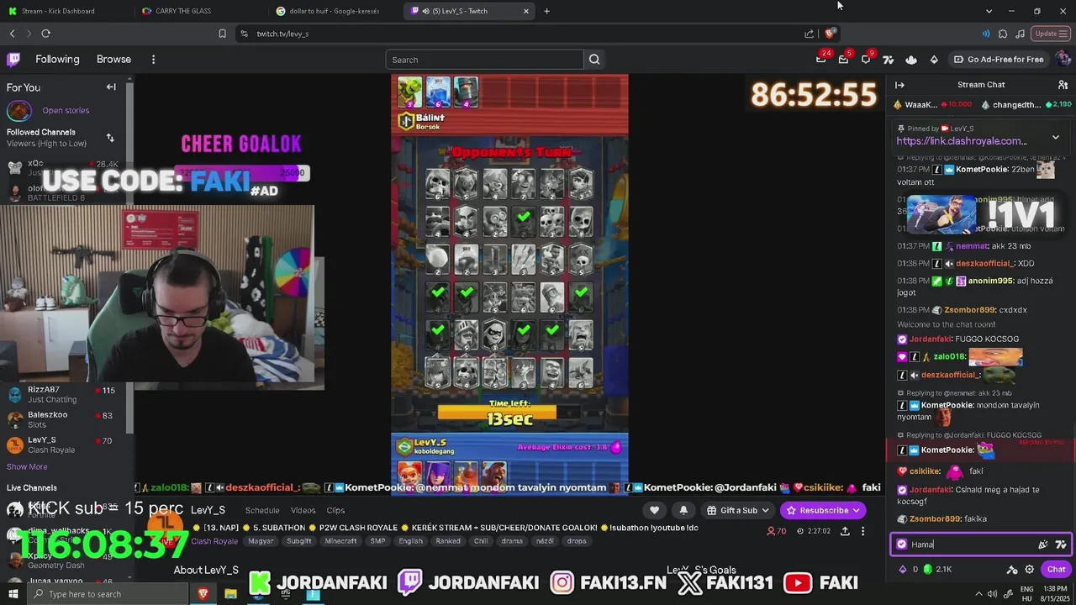Open the Clips tab
The height and width of the screenshot is (605, 1076).
pyautogui.click(x=335, y=510)
